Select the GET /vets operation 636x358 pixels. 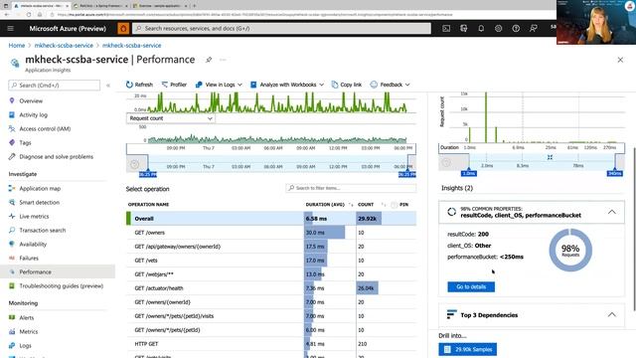[x=271, y=261]
